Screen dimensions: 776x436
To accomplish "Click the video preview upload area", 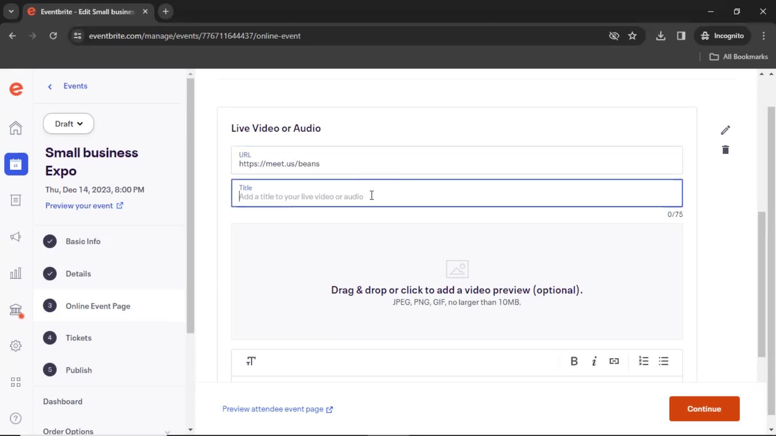I will pyautogui.click(x=457, y=281).
